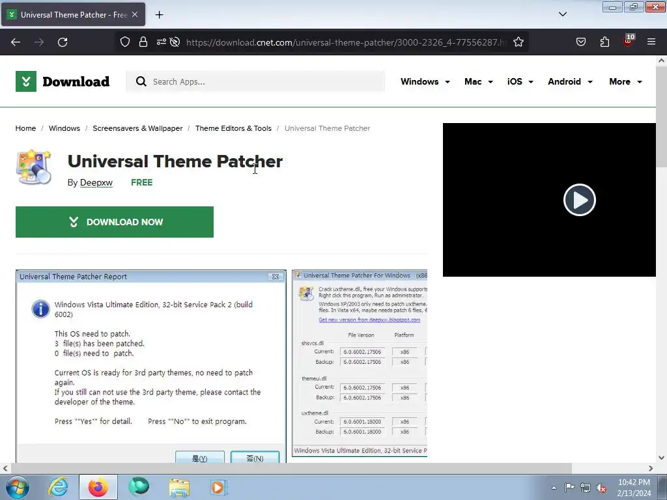Click the Universal Theme Patcher app icon
Screen dimensions: 667x500
[34, 167]
